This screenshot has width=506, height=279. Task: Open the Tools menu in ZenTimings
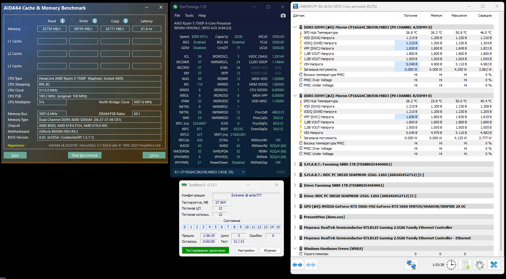[189, 15]
